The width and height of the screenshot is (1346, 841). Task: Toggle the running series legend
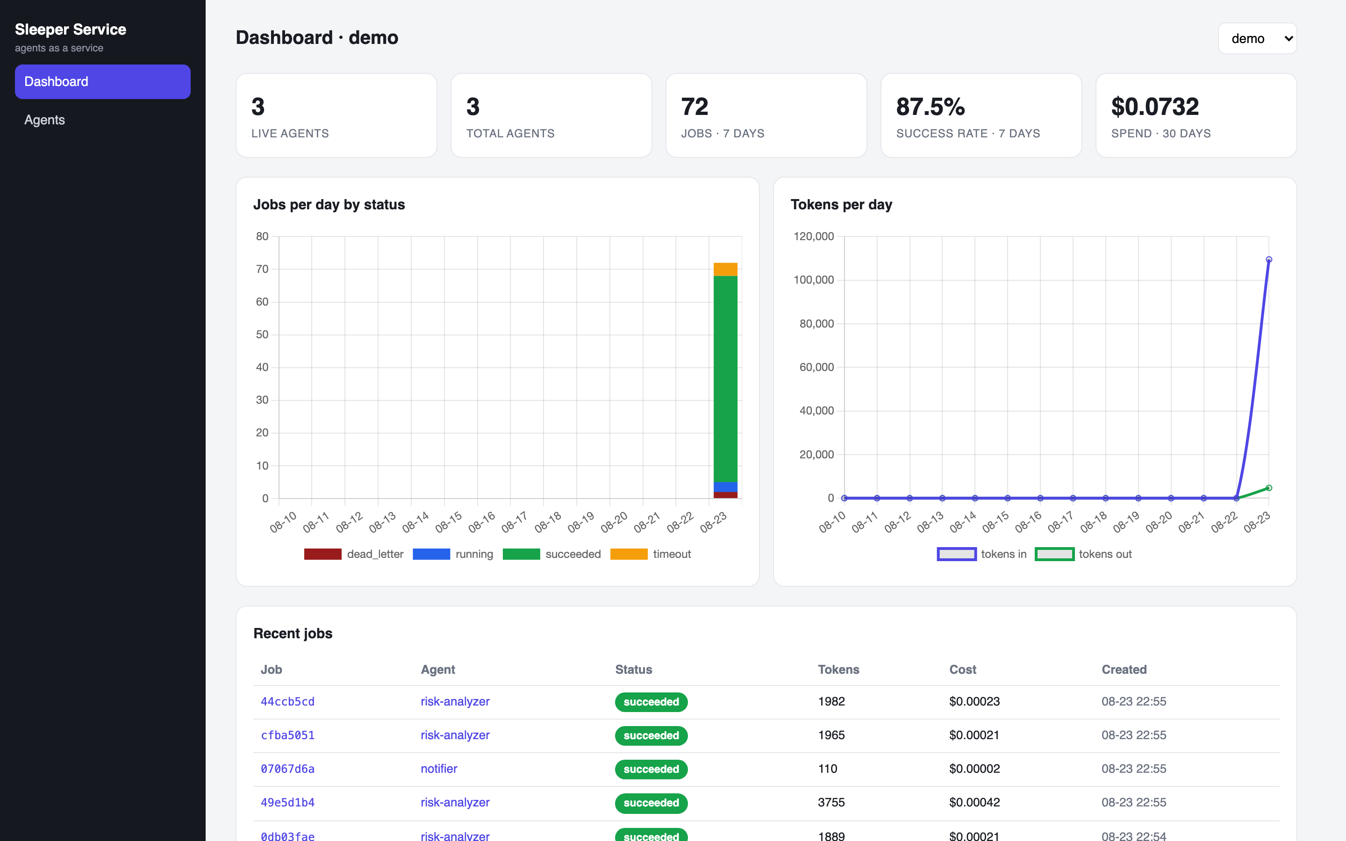431,554
